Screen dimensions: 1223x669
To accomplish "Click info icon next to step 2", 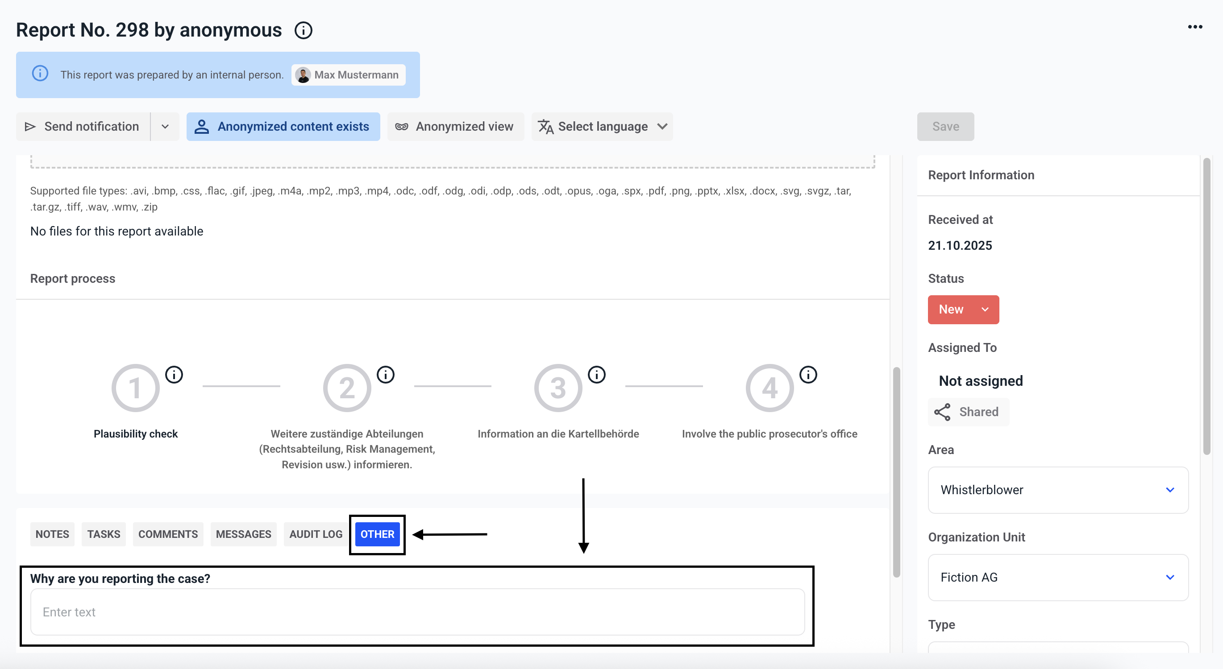I will click(386, 375).
